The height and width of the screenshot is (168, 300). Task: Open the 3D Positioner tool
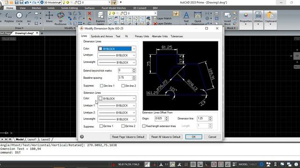click(x=60, y=19)
